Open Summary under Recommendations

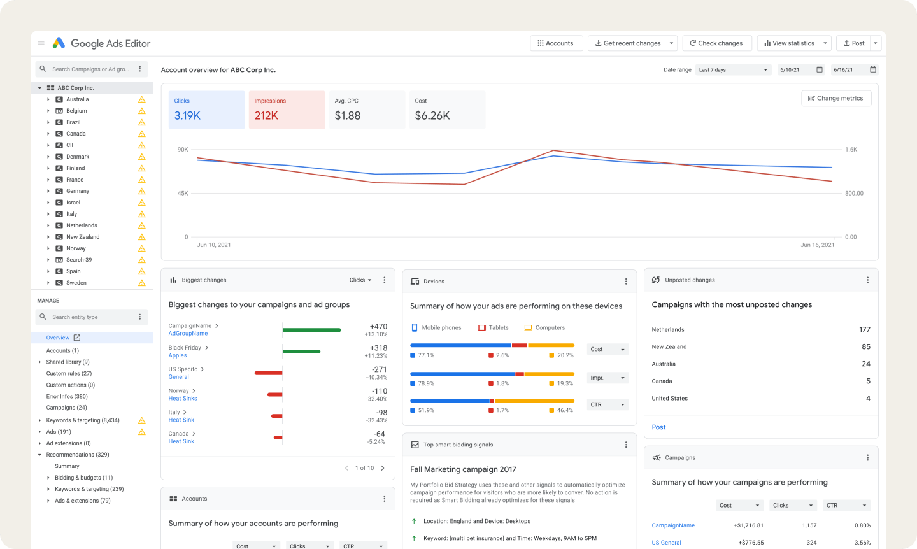pos(68,466)
